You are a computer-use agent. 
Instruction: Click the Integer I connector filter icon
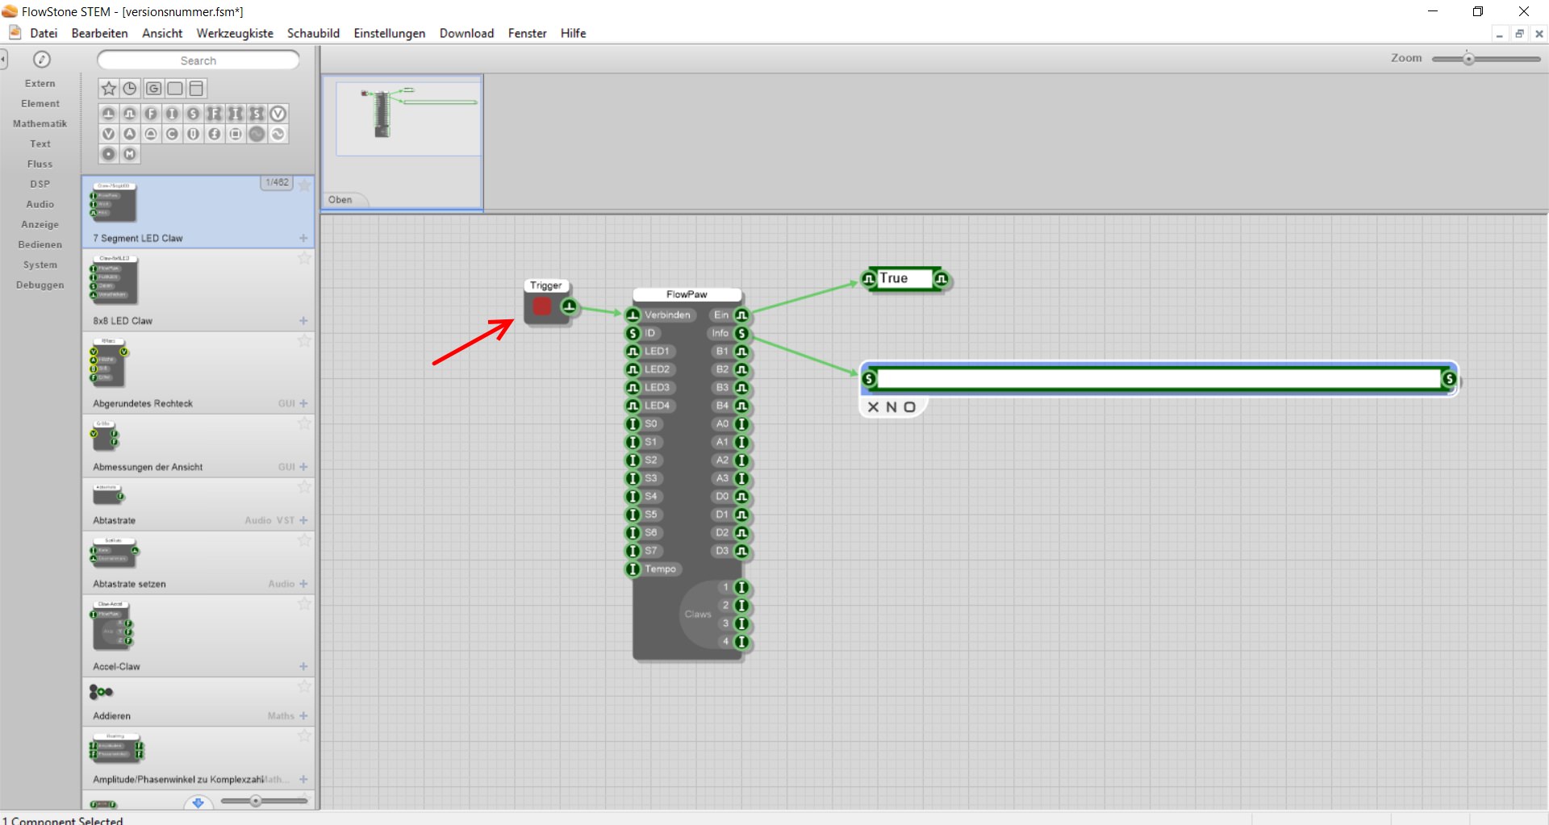pyautogui.click(x=172, y=114)
